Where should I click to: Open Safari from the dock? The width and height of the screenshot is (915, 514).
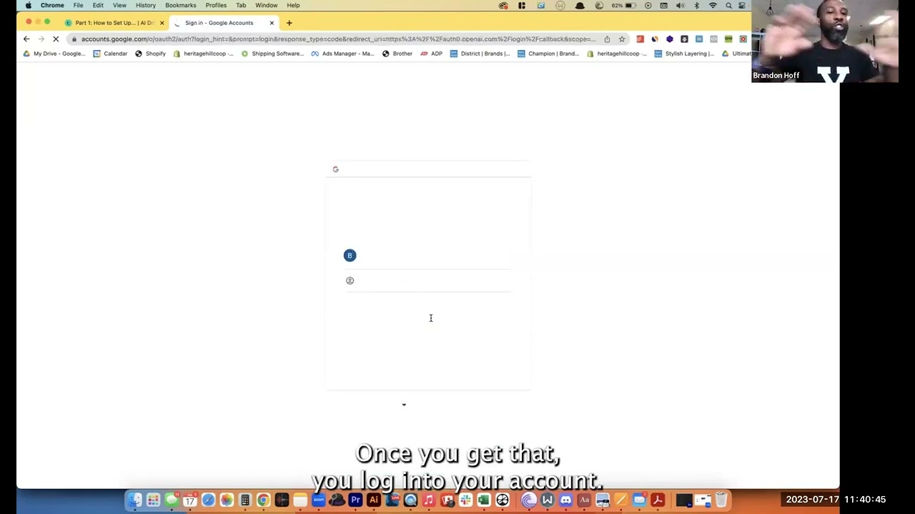(208, 500)
